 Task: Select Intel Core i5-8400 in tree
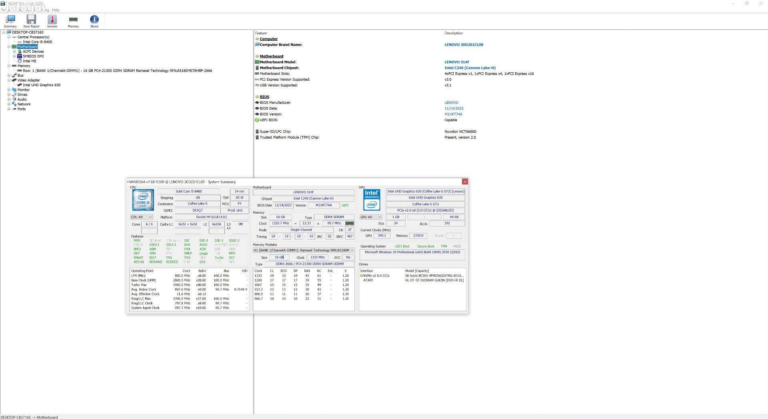[37, 42]
